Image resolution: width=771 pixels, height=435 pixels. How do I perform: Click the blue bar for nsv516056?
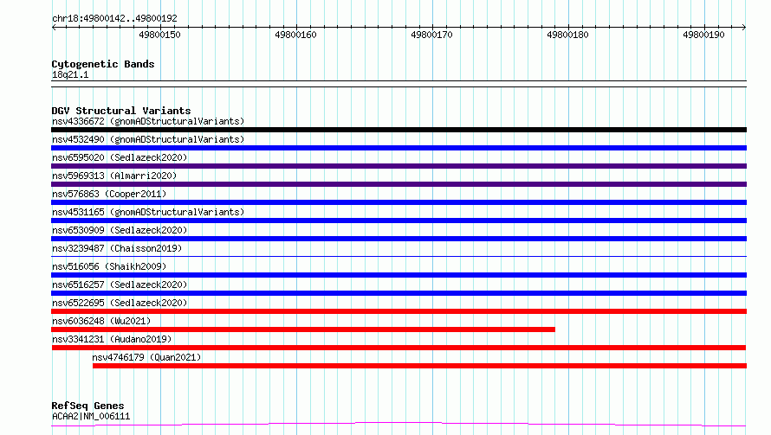pos(398,275)
